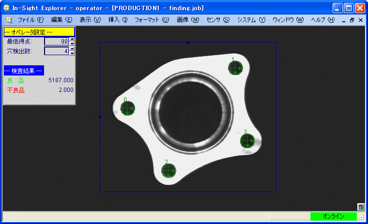Click the hole 0 crosshair marker
The height and width of the screenshot is (224, 368).
128,108
